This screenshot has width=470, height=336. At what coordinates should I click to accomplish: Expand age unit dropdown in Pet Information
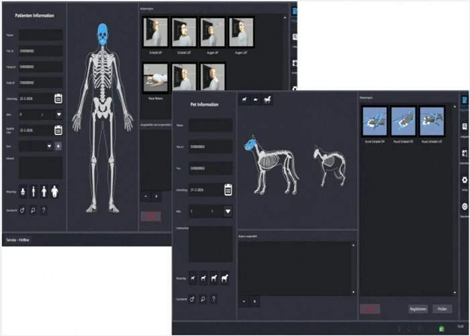228,212
